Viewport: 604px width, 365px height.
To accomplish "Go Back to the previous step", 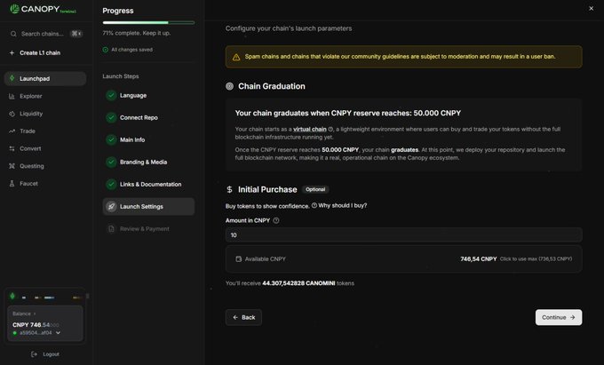I will pyautogui.click(x=244, y=317).
